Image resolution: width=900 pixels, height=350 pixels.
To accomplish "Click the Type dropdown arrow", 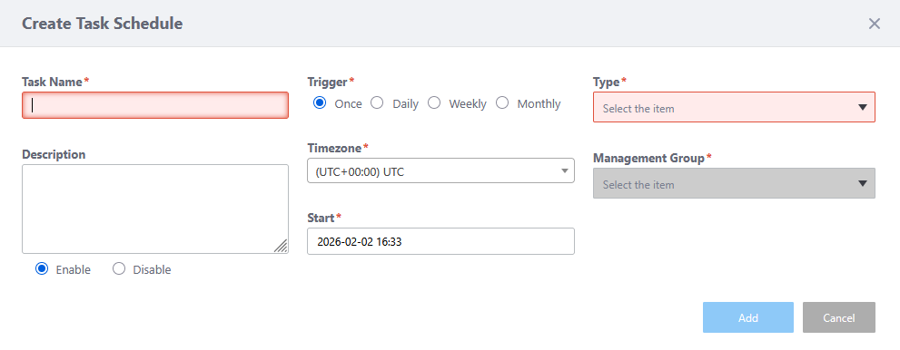I will coord(862,107).
